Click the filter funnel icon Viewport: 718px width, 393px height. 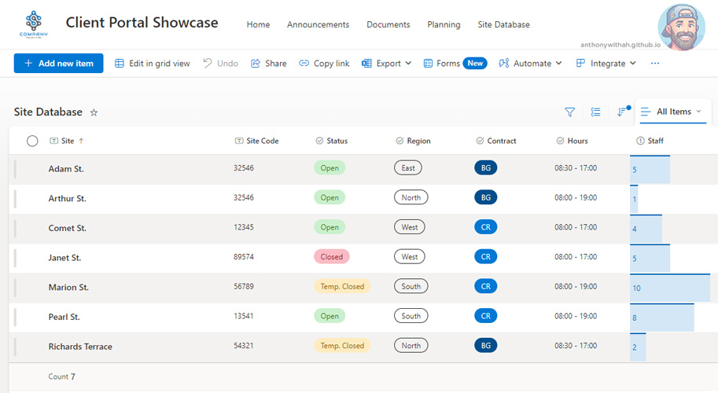pos(569,112)
